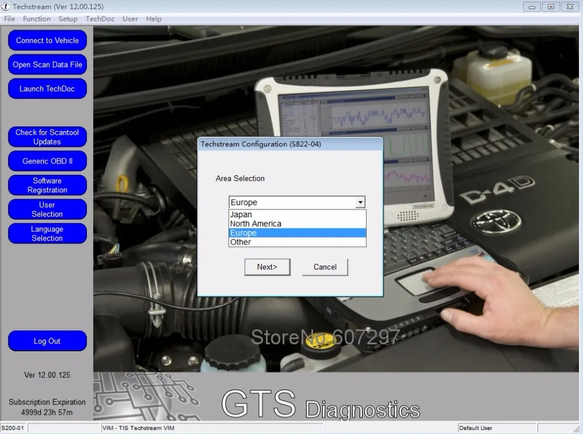Open User Selection
583x434 pixels.
pos(47,209)
